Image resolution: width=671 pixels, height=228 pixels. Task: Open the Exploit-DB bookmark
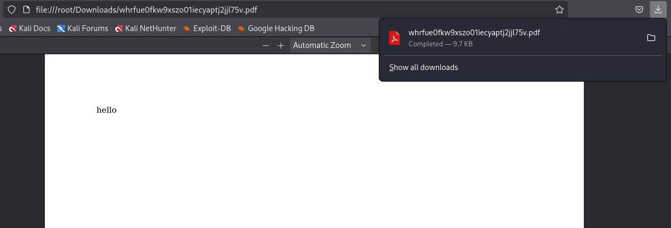[207, 28]
